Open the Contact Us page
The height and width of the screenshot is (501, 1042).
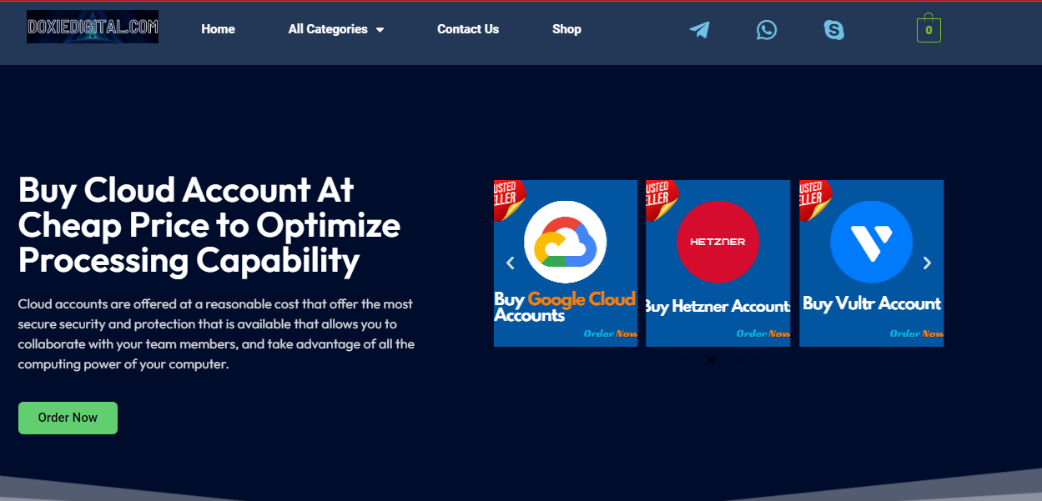click(468, 29)
